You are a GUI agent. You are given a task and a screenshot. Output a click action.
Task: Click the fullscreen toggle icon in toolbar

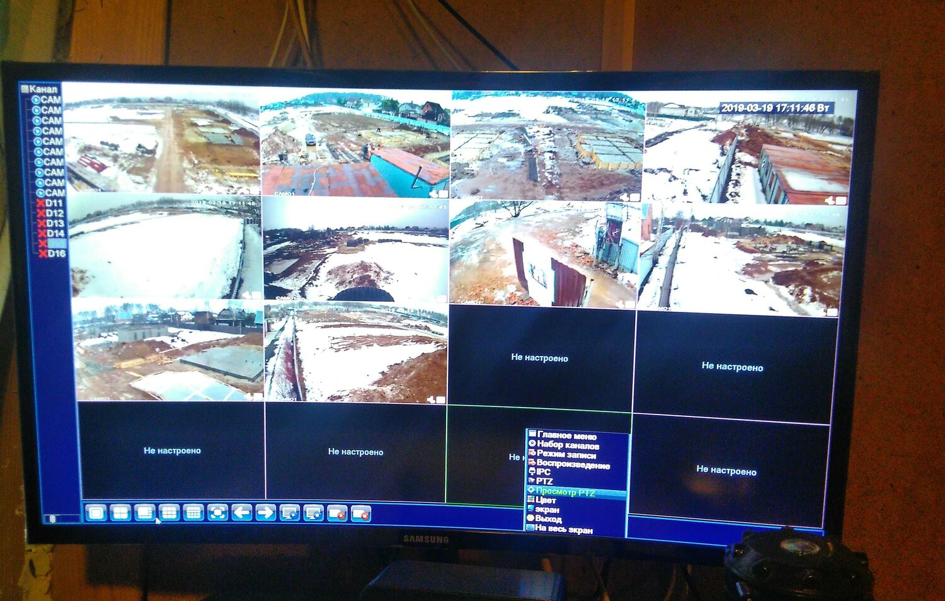217,513
